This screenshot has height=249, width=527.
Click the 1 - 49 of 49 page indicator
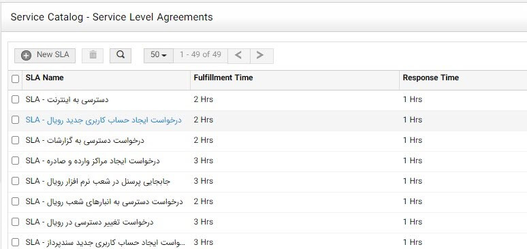coord(200,55)
